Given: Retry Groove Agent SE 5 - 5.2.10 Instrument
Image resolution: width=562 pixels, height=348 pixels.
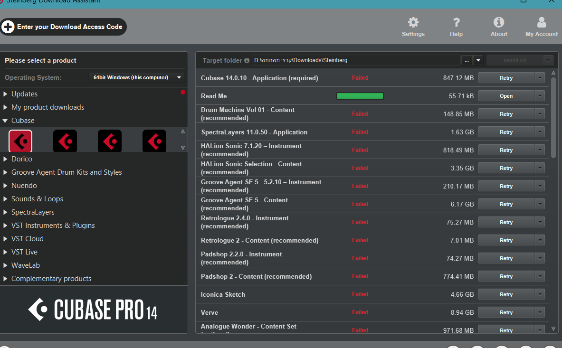Looking at the screenshot, I should click(506, 186).
